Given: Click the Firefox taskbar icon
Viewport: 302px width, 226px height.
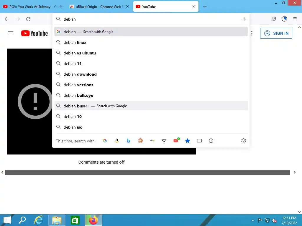Looking at the screenshot, I should click(93, 220).
